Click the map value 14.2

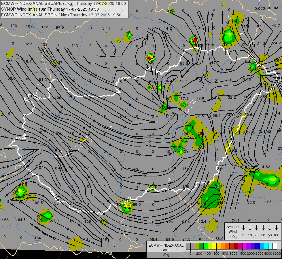168,28
